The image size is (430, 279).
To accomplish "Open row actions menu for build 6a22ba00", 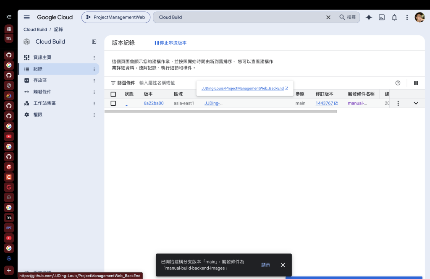I will 398,103.
